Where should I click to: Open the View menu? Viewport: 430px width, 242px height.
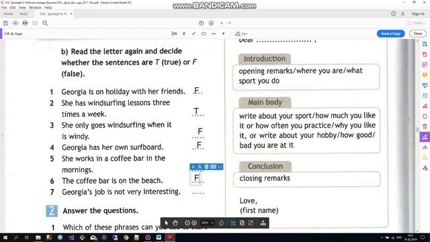tap(22, 7)
